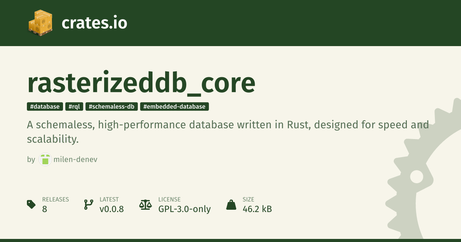This screenshot has height=242, width=461.
Task: Select the GPL-3.0-only license text
Action: pos(184,209)
